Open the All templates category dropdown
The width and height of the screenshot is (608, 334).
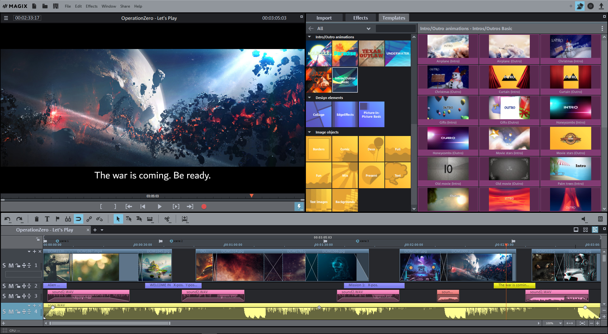[368, 28]
